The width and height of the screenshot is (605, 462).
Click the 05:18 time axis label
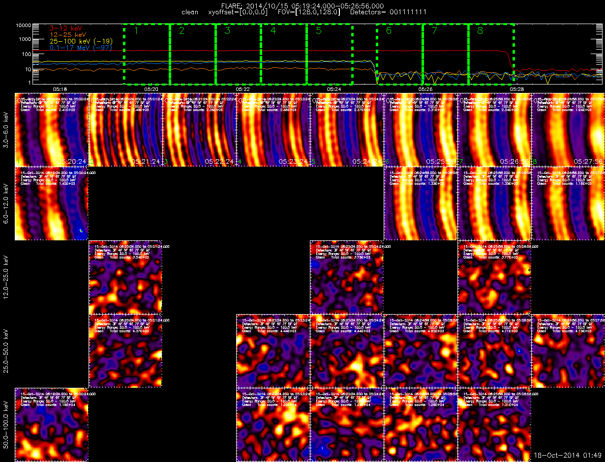[x=60, y=89]
